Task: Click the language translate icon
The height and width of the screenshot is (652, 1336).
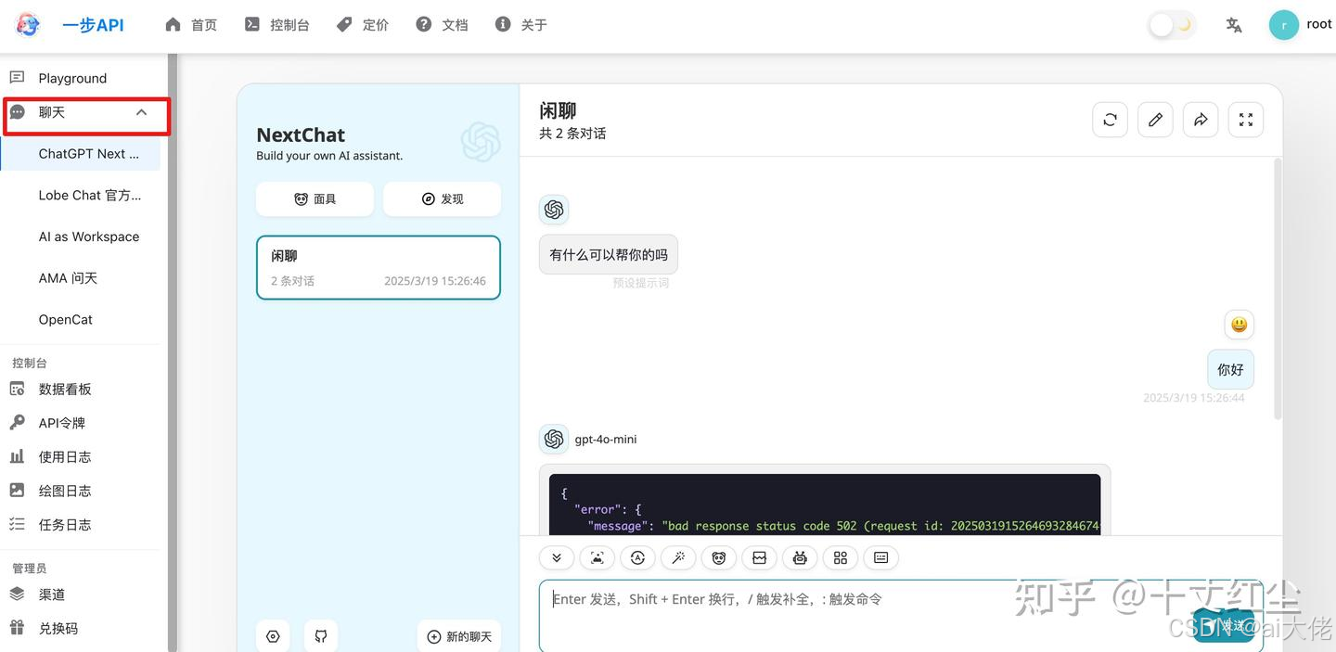Action: tap(1234, 25)
